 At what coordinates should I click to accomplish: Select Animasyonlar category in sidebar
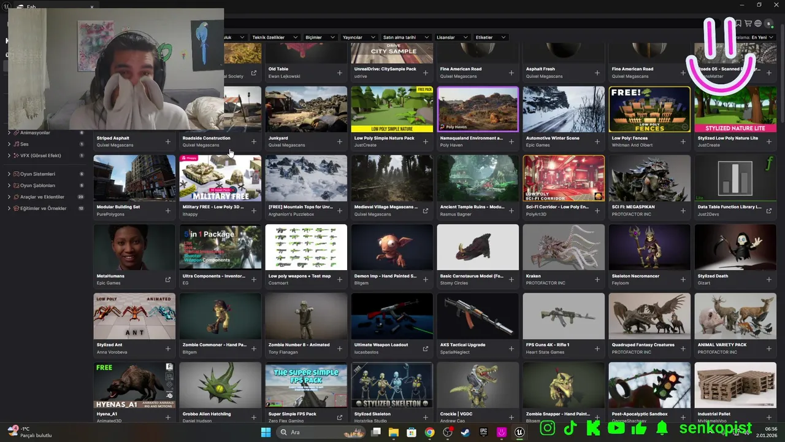click(x=35, y=133)
